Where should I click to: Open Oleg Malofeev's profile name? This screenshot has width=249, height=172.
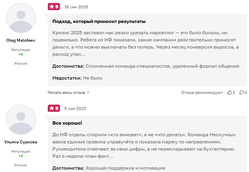pos(21,40)
